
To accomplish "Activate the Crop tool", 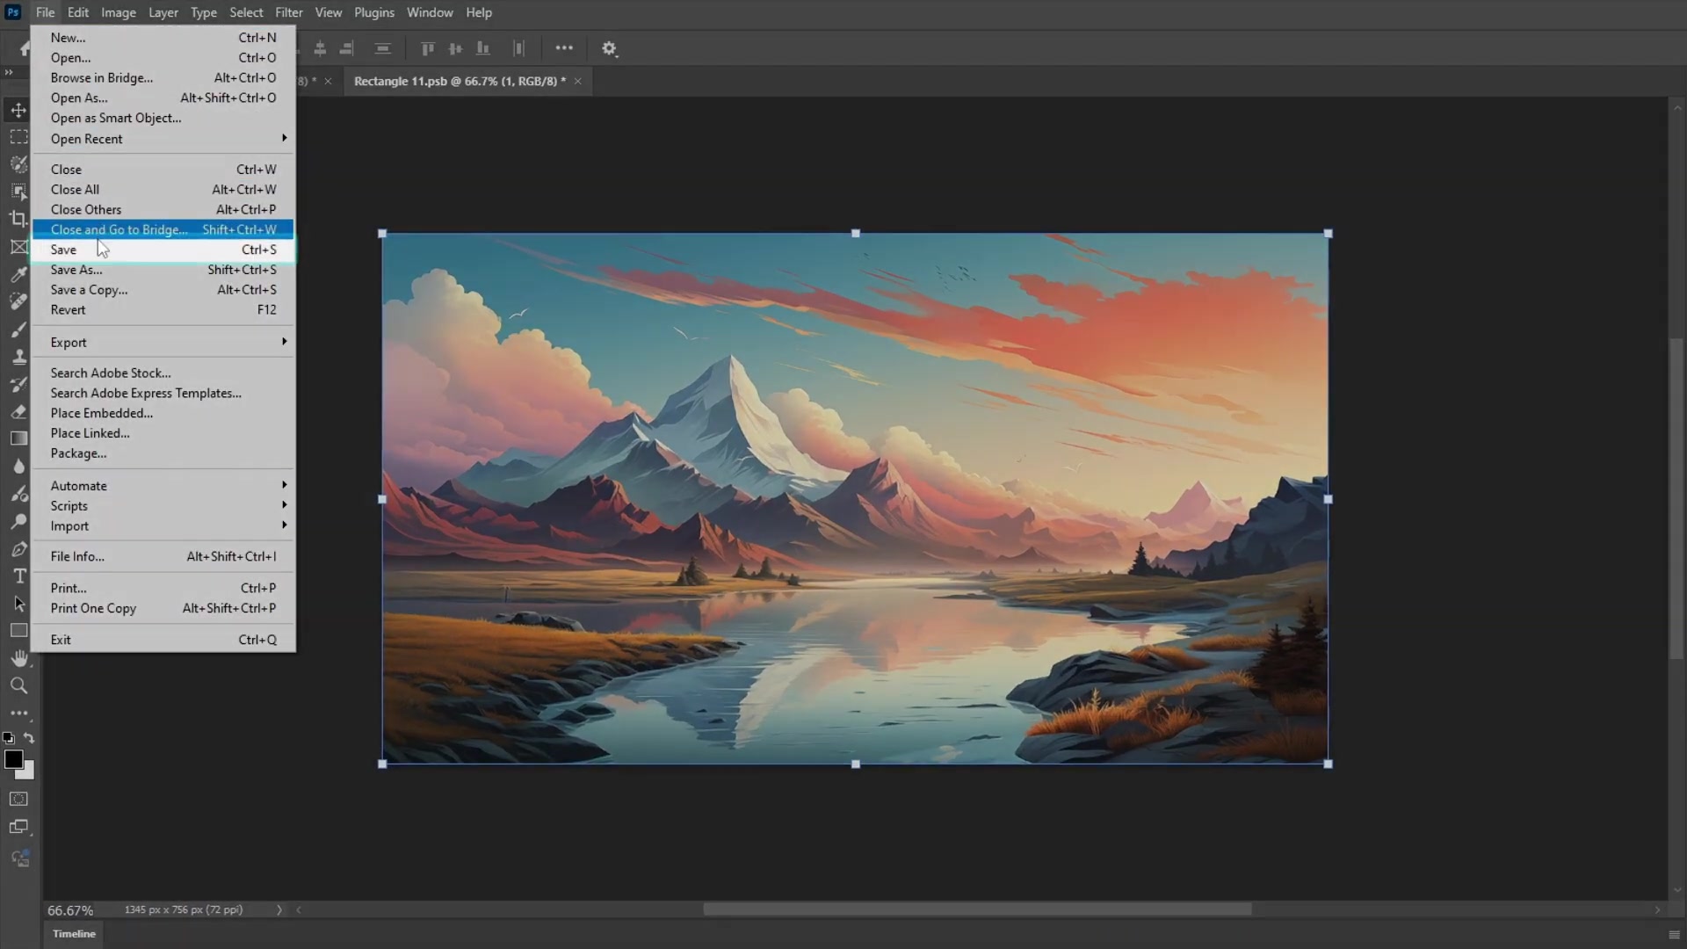I will pyautogui.click(x=18, y=220).
